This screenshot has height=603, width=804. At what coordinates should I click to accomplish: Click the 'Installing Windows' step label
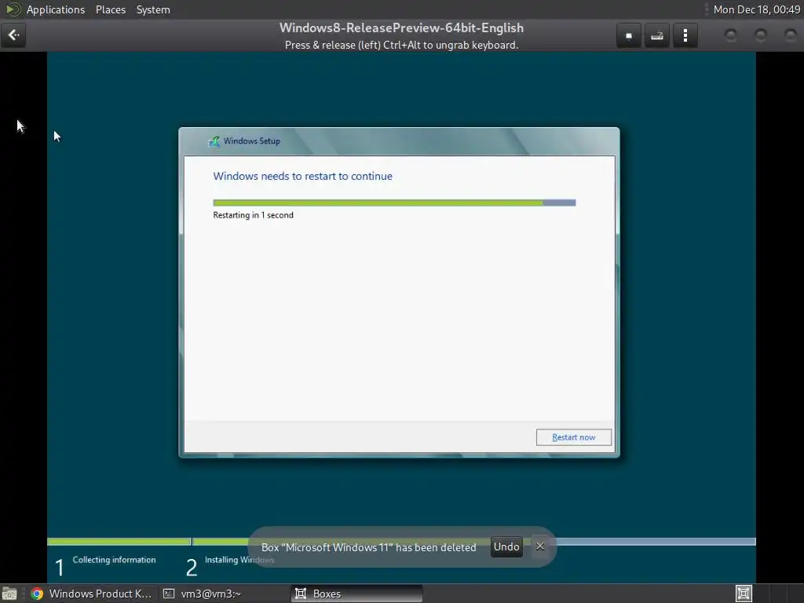(x=239, y=560)
